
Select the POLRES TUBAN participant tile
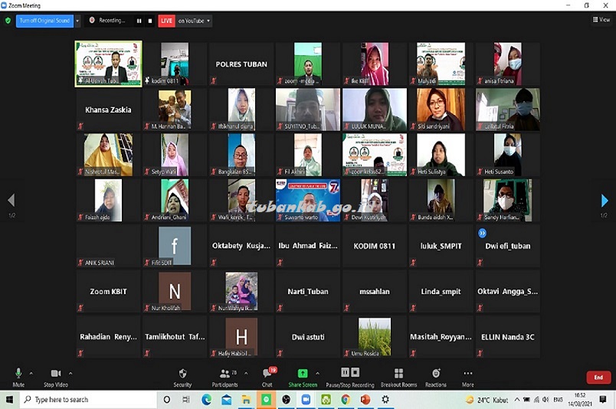coord(241,64)
